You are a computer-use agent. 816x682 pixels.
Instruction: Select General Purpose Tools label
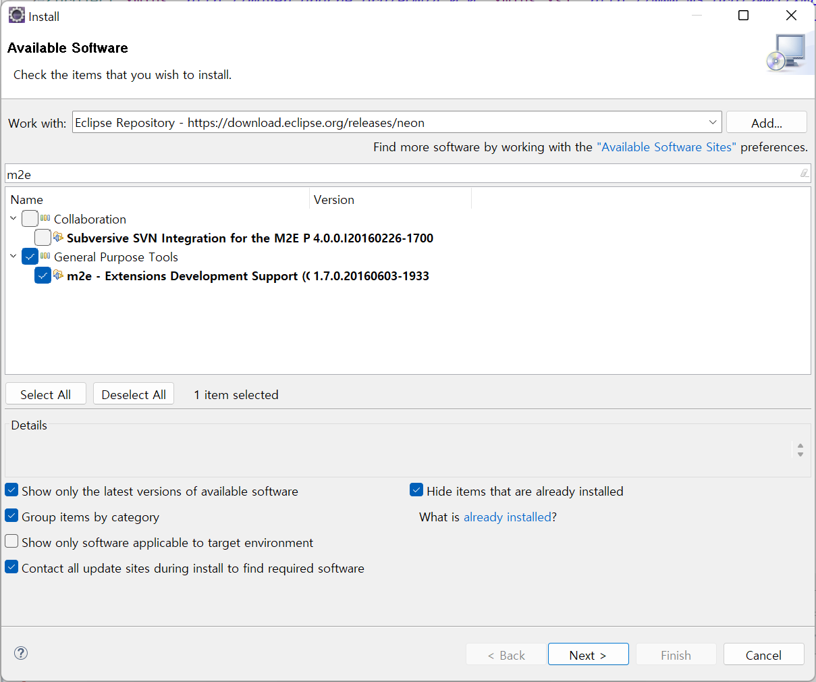[116, 257]
